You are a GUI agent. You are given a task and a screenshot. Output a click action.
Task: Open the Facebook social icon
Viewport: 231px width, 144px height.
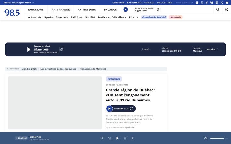[197, 3]
